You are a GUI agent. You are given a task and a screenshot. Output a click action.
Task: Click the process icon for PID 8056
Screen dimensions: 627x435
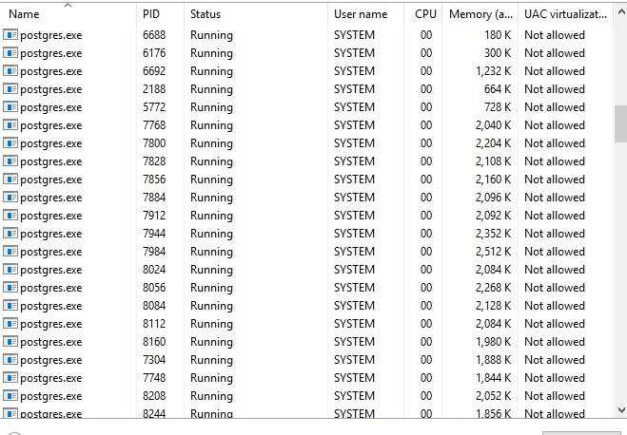tap(10, 288)
